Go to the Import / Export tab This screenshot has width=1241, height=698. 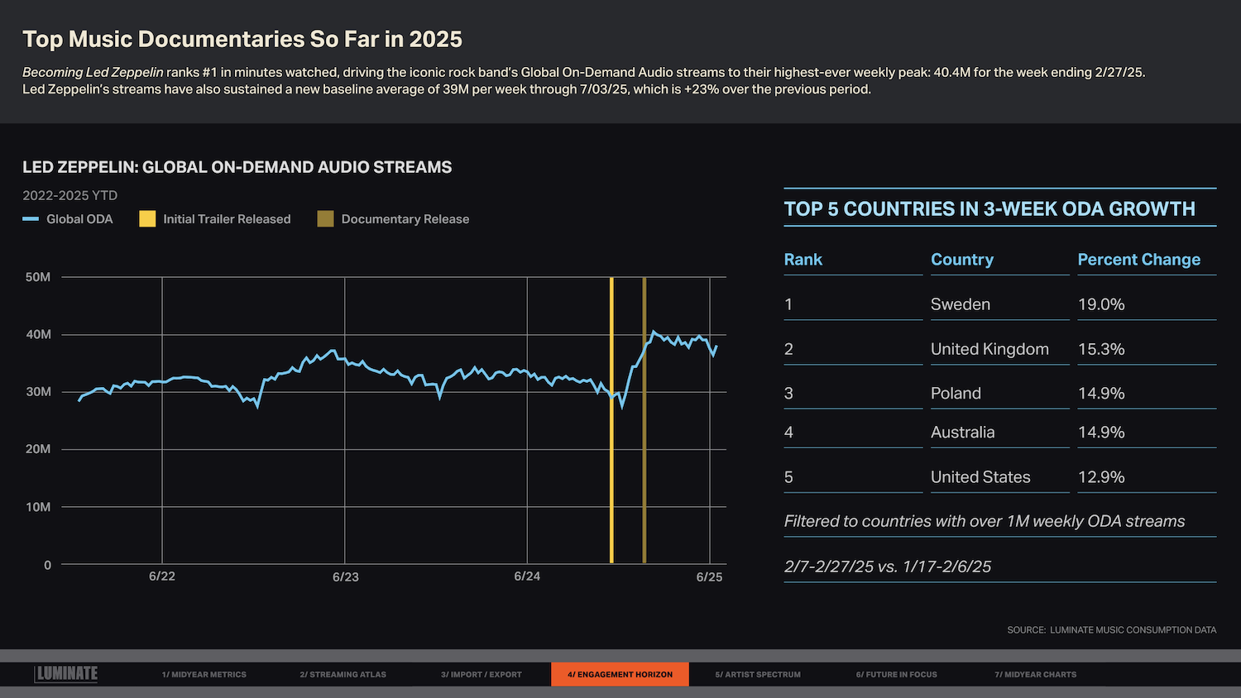coord(482,674)
